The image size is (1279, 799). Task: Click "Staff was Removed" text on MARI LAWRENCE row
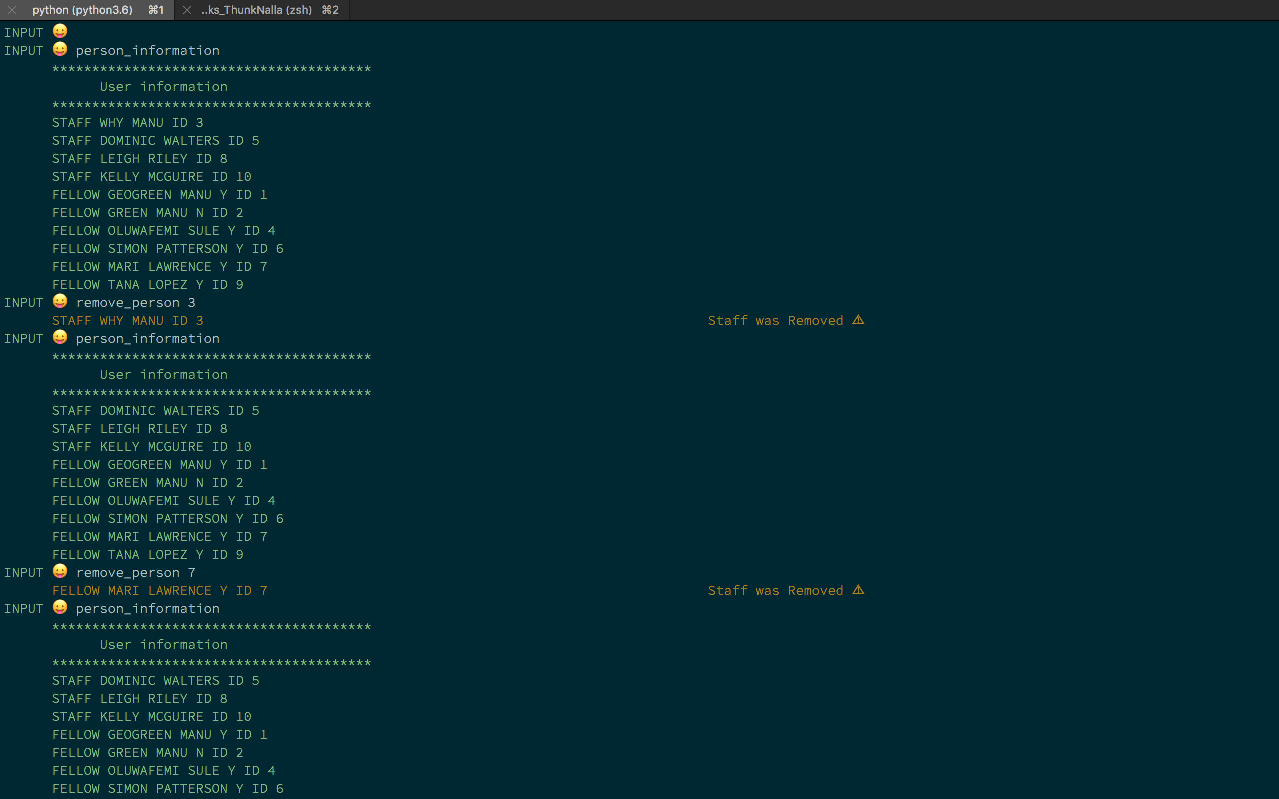775,591
